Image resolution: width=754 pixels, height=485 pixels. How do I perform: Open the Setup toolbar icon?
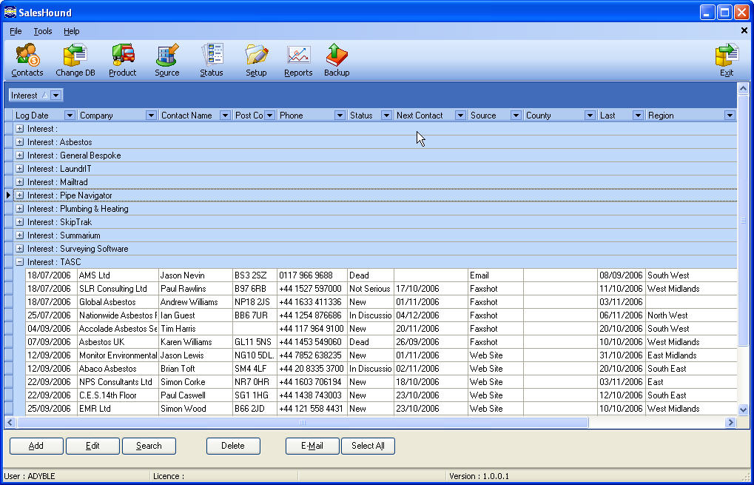(x=256, y=60)
